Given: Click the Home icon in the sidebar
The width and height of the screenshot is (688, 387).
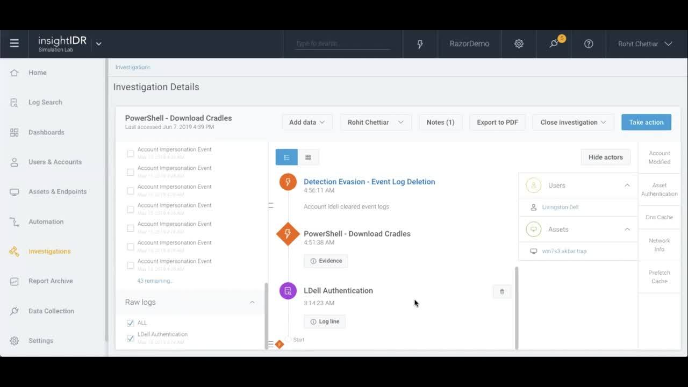Looking at the screenshot, I should [x=15, y=73].
